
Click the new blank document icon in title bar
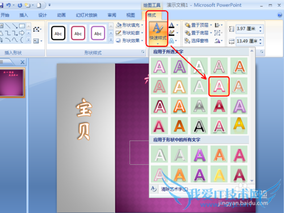click(x=39, y=5)
